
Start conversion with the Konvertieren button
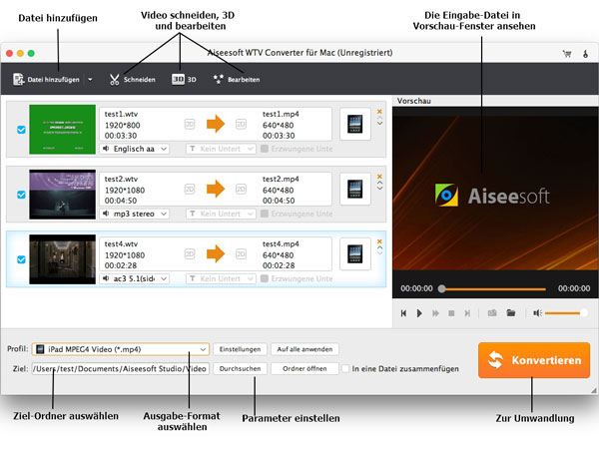(534, 360)
